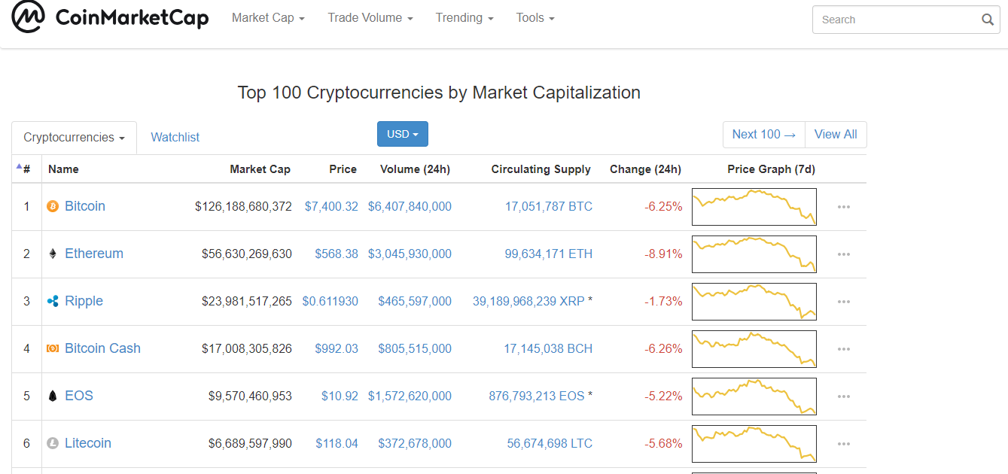Switch to the Watchlist tab
The height and width of the screenshot is (474, 1008).
click(x=175, y=138)
